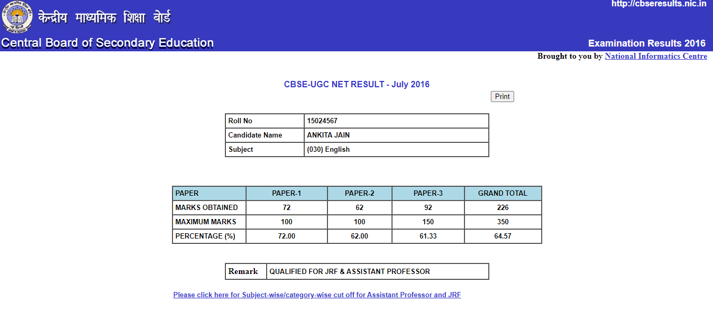Open the subject-wise cut off link
The width and height of the screenshot is (713, 320).
click(x=317, y=295)
